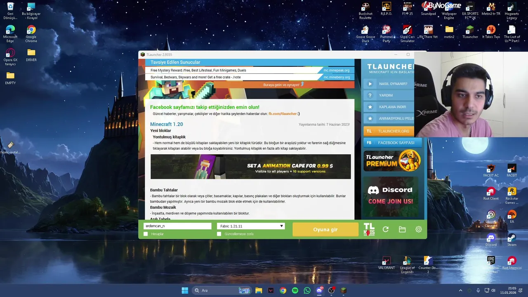Show hidden system tray icons chevron
The image size is (528, 297).
pos(461,290)
